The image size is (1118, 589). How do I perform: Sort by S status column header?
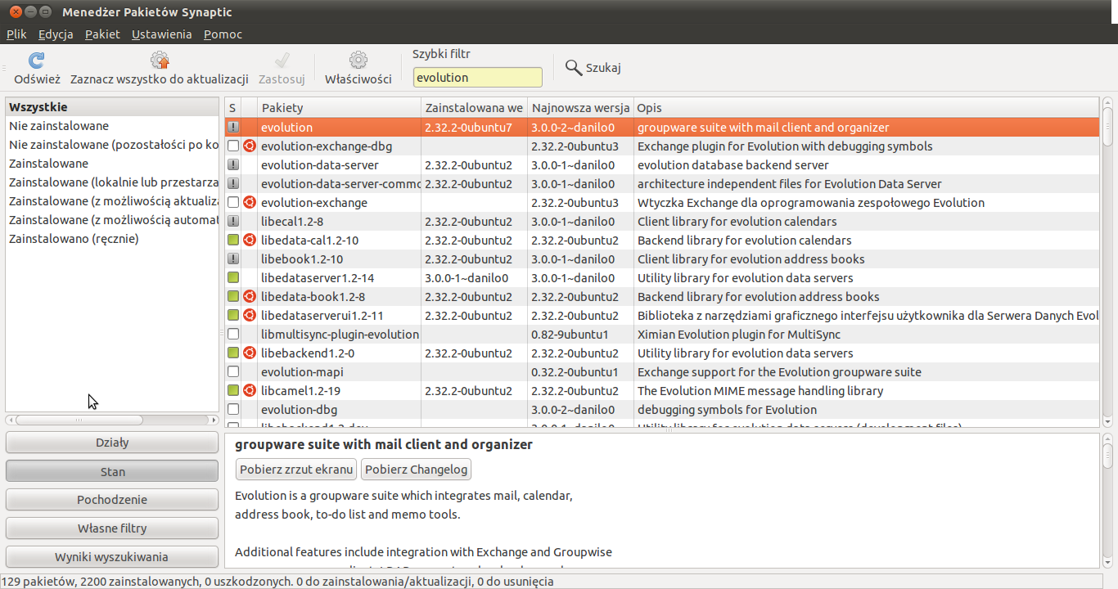coord(232,108)
